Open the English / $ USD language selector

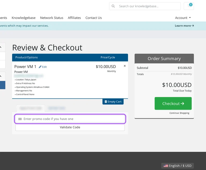[x=177, y=166]
